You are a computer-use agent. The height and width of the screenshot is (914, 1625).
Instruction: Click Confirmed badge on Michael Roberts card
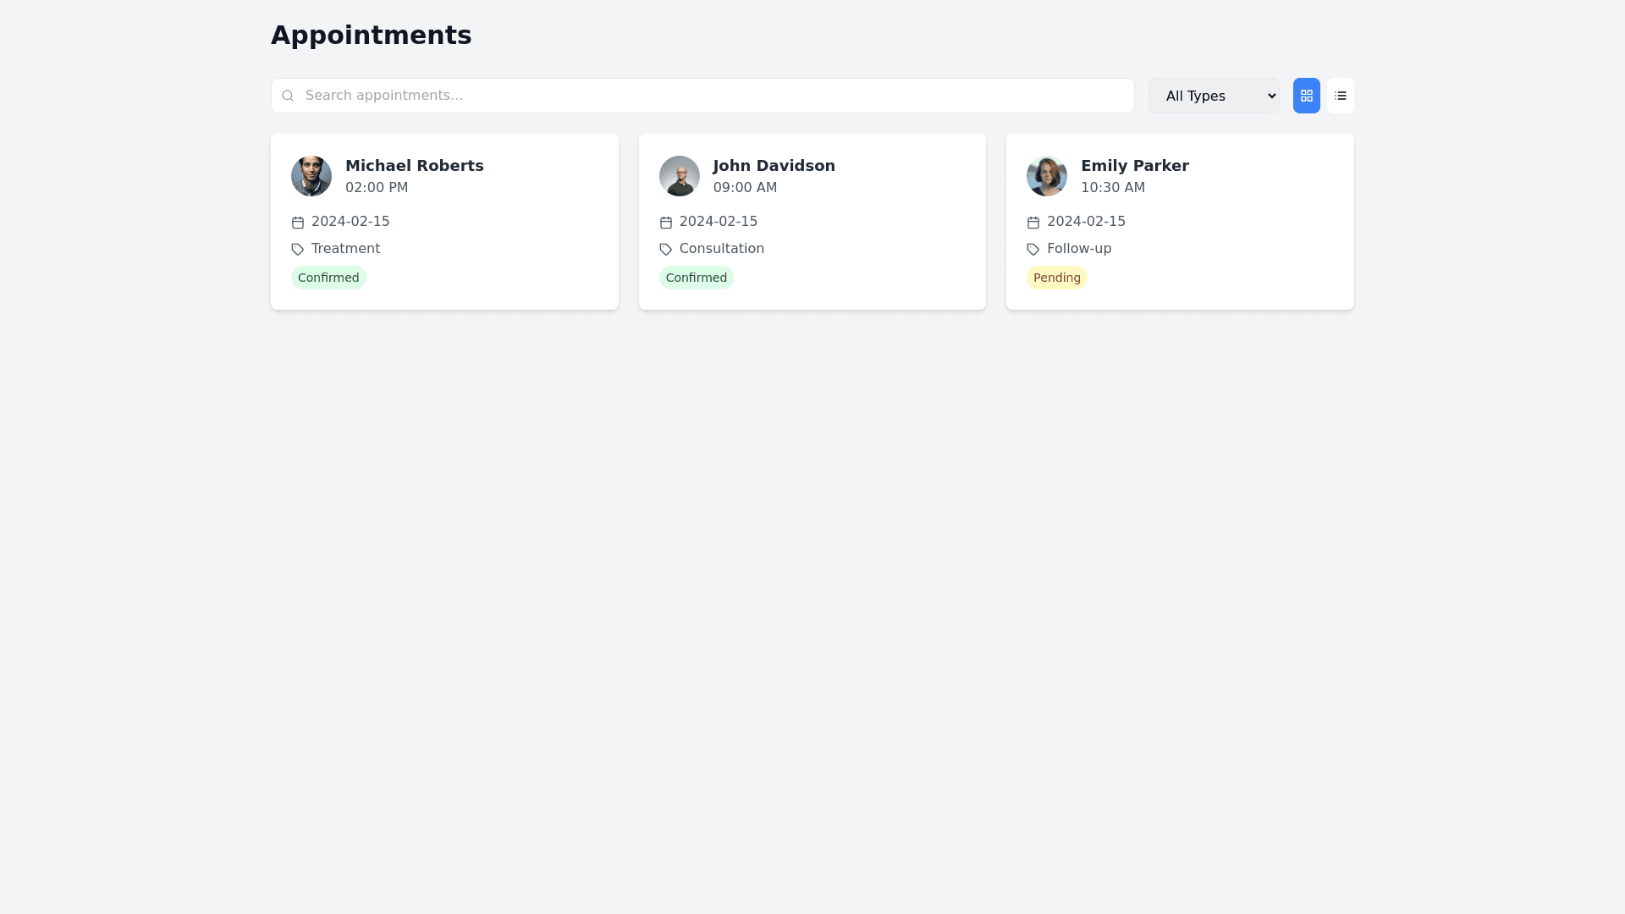coord(328,278)
